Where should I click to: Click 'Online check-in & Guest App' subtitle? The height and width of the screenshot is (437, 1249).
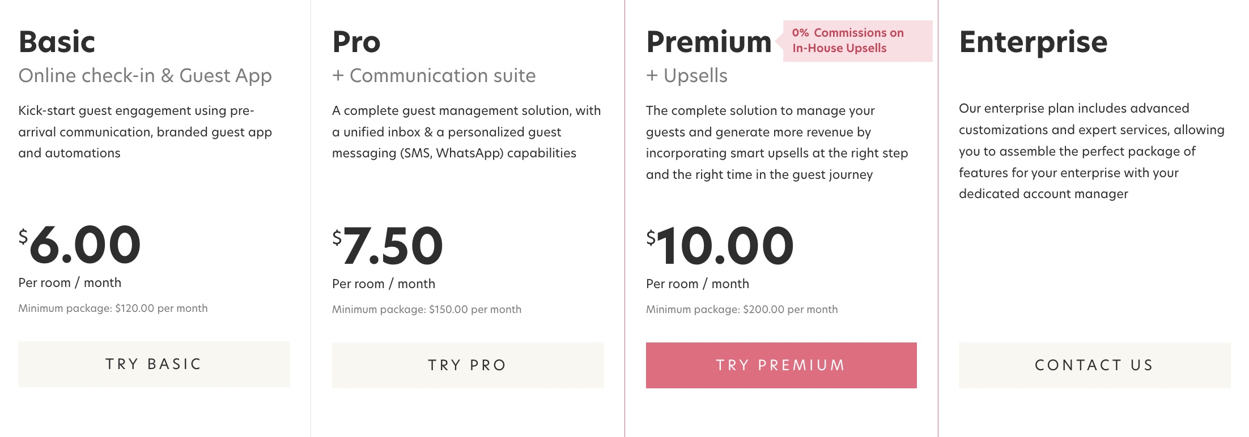pos(145,75)
